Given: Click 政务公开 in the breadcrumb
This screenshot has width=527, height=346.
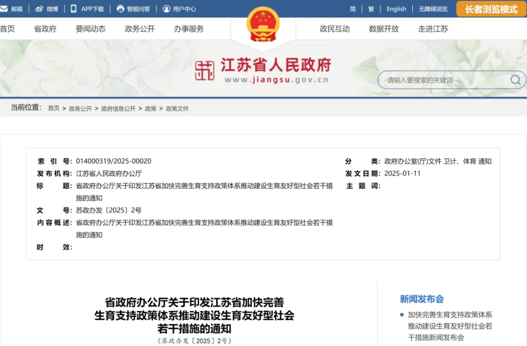Looking at the screenshot, I should tap(80, 109).
